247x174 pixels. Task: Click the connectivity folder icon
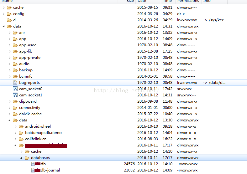click(15, 108)
